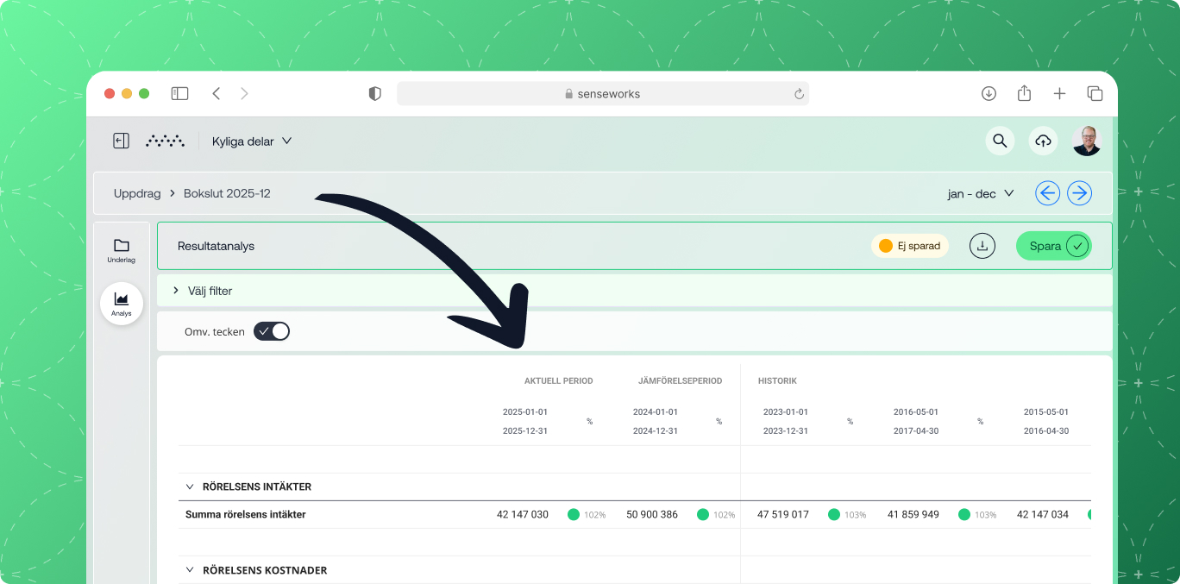Viewport: 1180px width, 584px height.
Task: Select value 47 519 017 in Historik
Action: pyautogui.click(x=783, y=514)
